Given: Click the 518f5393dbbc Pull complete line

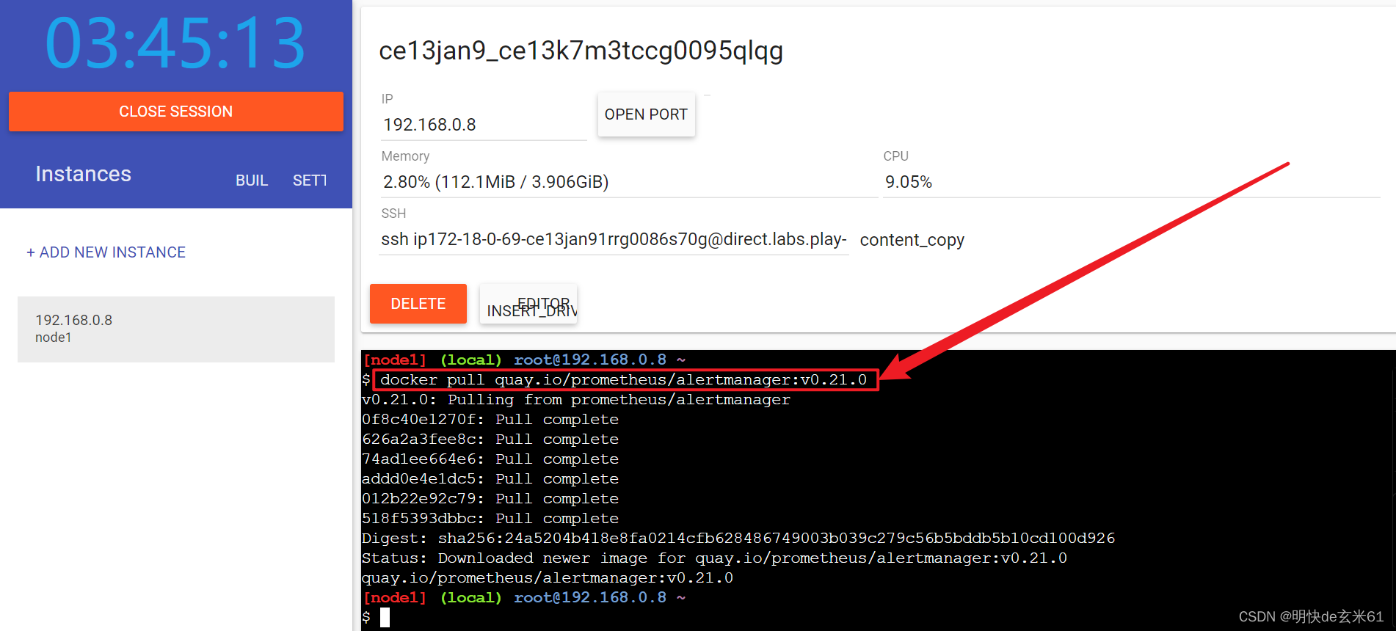Looking at the screenshot, I should click(490, 518).
